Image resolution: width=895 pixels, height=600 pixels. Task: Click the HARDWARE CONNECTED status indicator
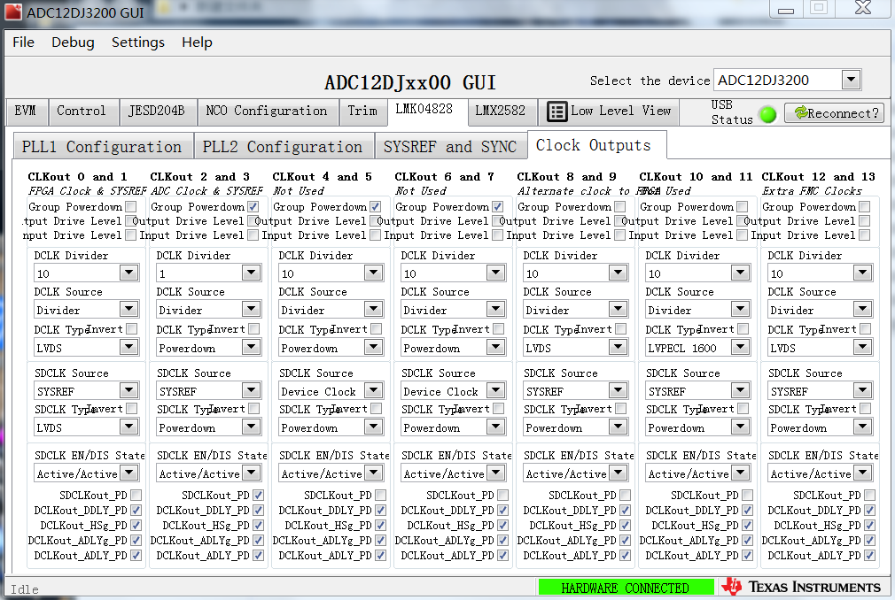tap(626, 588)
